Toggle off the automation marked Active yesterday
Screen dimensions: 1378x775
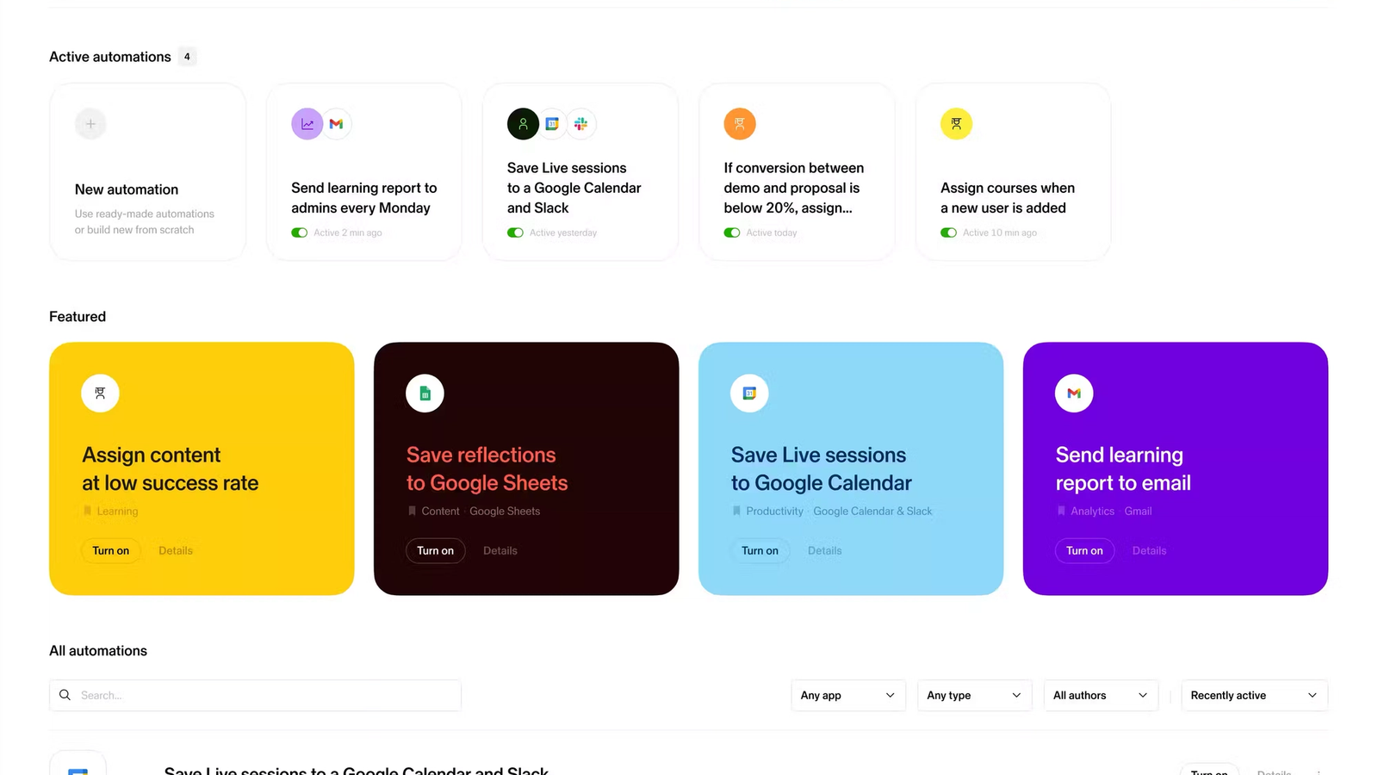(516, 232)
